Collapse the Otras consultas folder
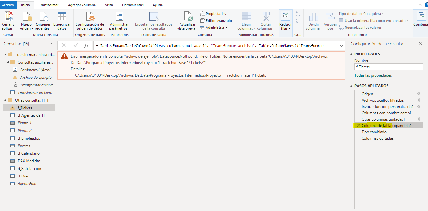This screenshot has height=211, width=428. click(x=5, y=100)
